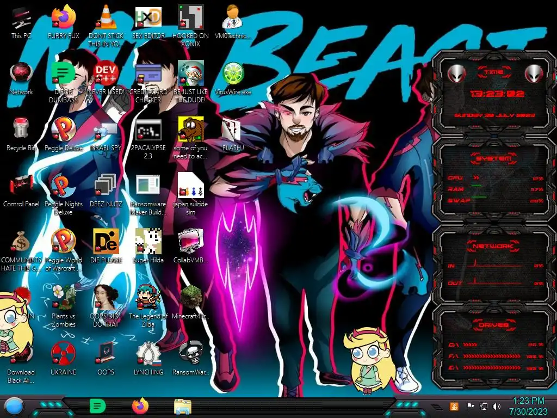The width and height of the screenshot is (557, 418).
Task: Open the Action Center flag in the tray
Action: pyautogui.click(x=470, y=406)
